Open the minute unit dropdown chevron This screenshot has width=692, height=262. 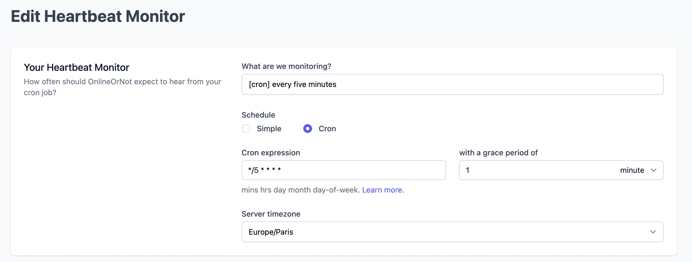coord(654,170)
